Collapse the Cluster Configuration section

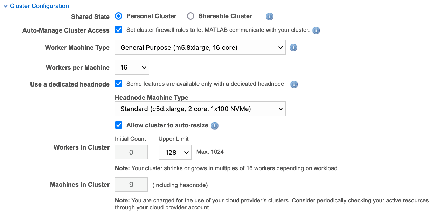click(5, 6)
